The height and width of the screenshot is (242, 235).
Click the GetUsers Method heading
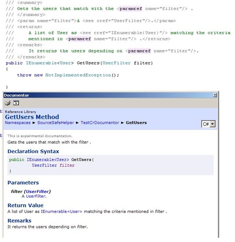(x=32, y=117)
